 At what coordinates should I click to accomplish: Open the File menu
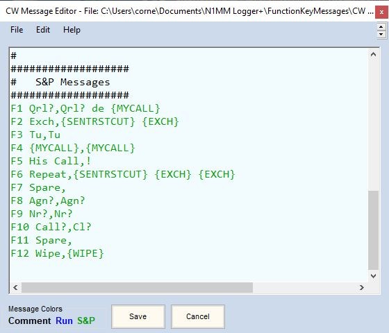tap(17, 30)
